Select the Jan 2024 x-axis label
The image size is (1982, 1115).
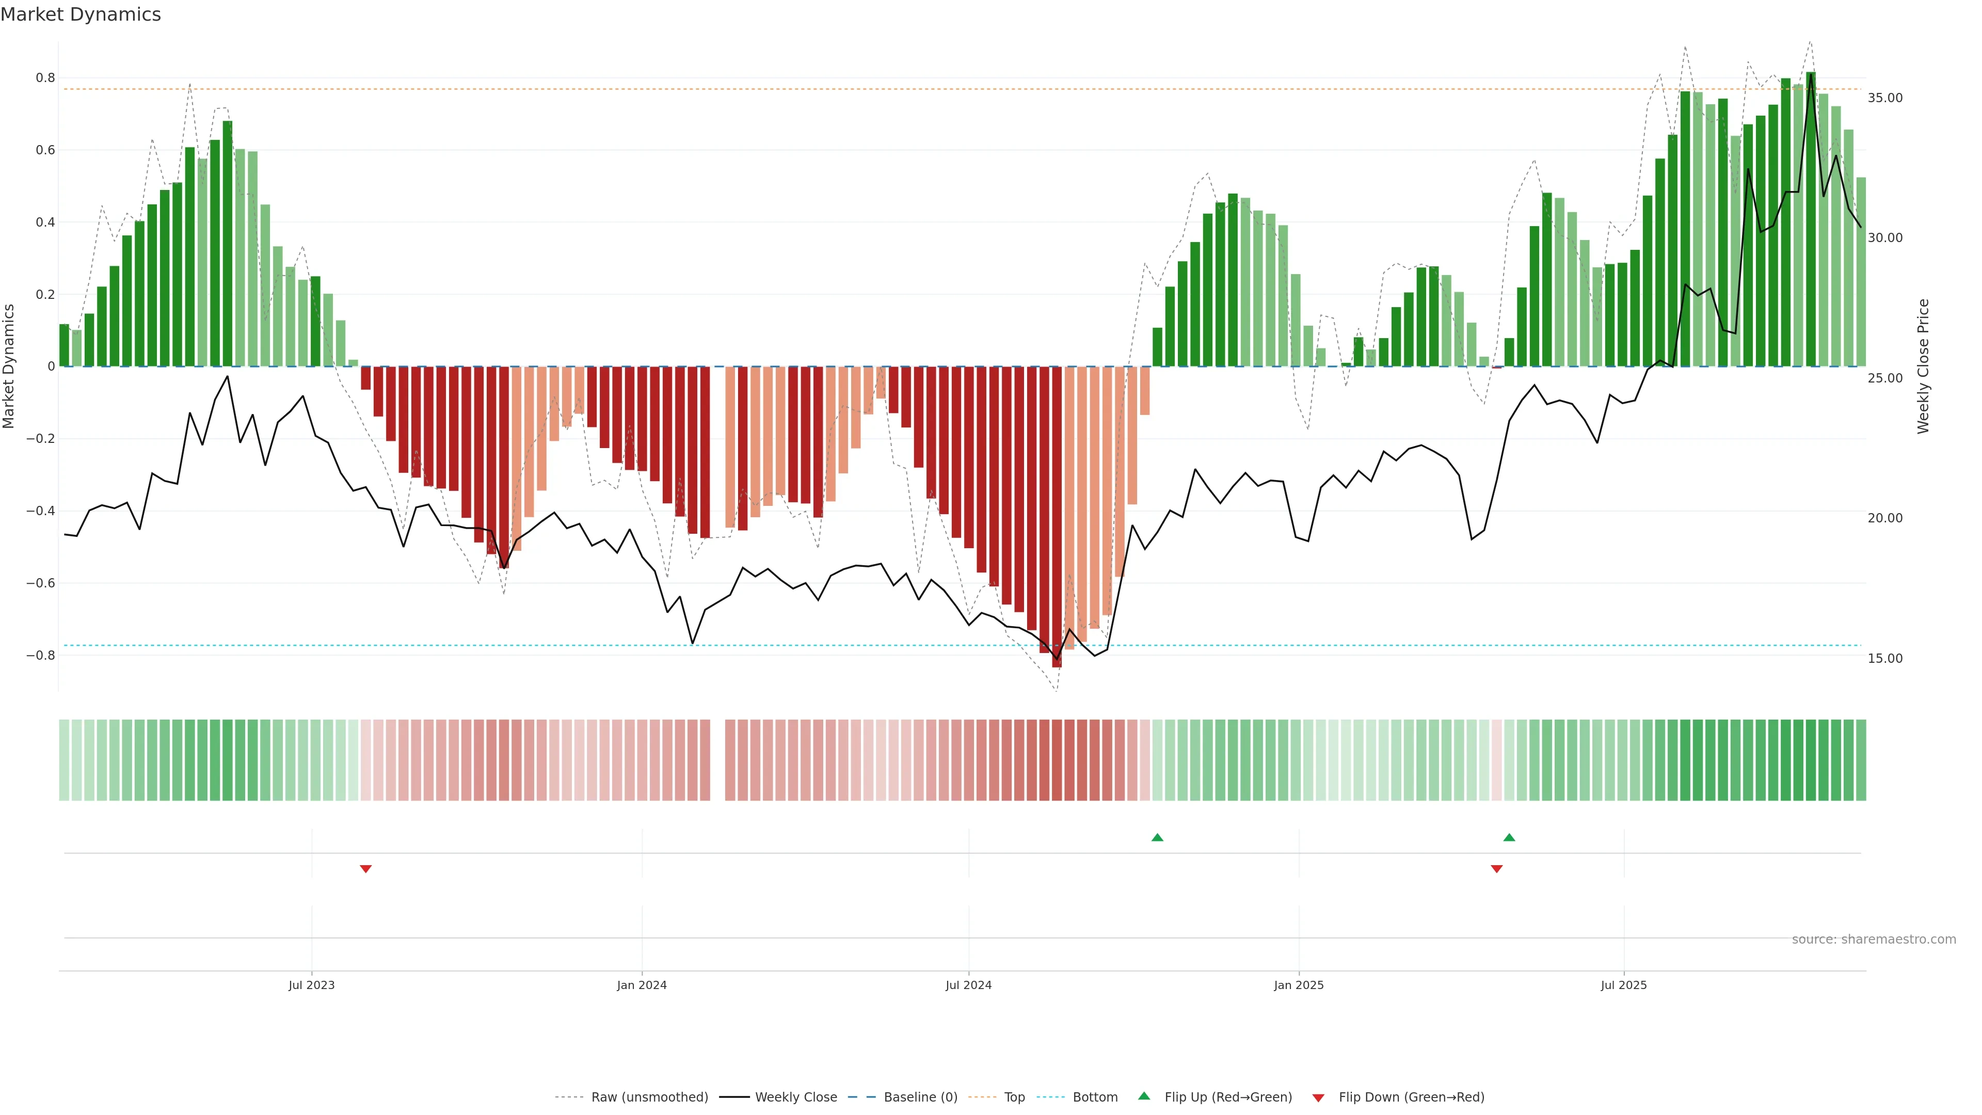[642, 985]
